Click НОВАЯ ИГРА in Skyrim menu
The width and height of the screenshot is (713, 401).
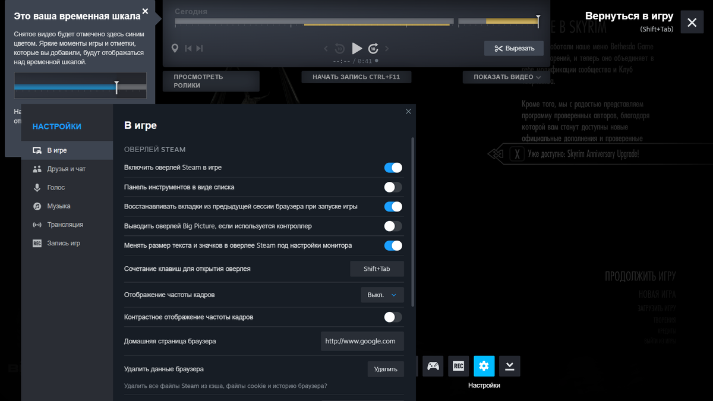click(657, 295)
